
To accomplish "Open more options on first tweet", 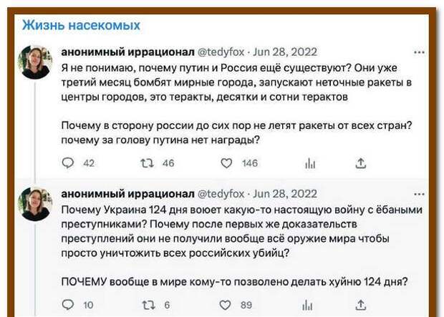I will click(x=420, y=52).
